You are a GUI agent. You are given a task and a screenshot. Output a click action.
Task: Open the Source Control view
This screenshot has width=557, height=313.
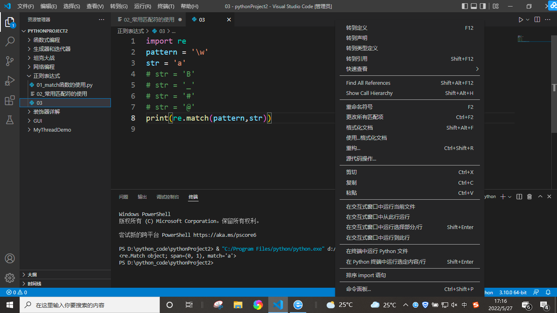click(x=10, y=61)
